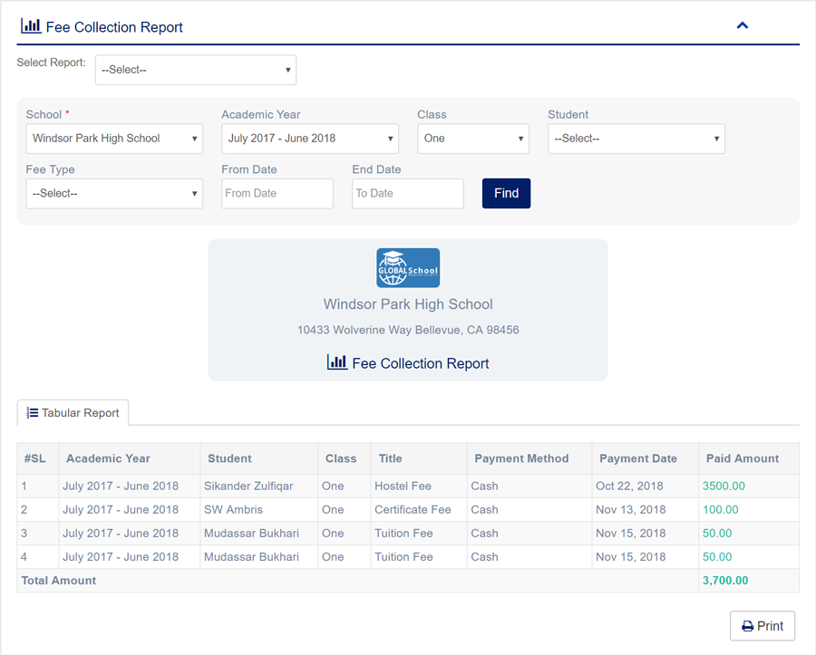
Task: Open the Academic Year dropdown
Action: pyautogui.click(x=310, y=139)
